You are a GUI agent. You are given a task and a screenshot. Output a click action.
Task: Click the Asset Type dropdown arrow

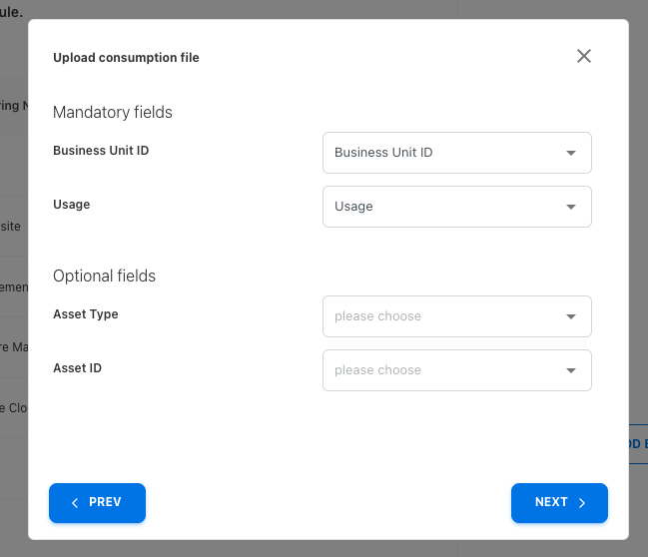pyautogui.click(x=571, y=317)
